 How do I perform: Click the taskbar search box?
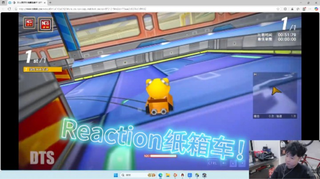[x=138, y=175]
